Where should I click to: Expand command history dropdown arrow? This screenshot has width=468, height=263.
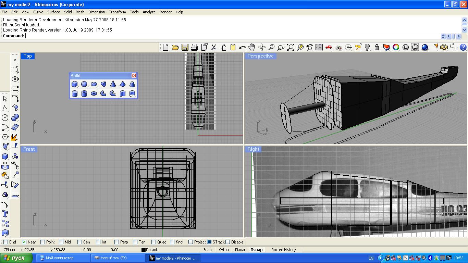click(x=443, y=36)
